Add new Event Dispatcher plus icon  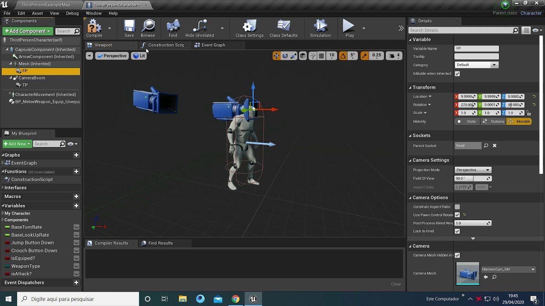tap(76, 283)
